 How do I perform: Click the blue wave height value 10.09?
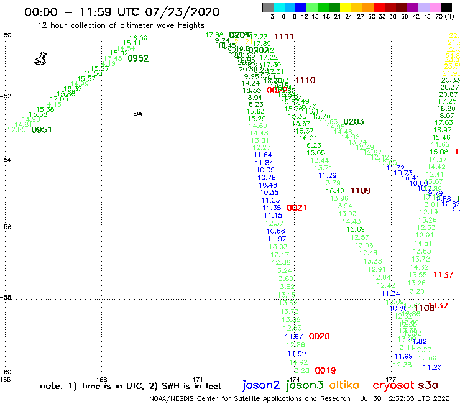(265, 170)
